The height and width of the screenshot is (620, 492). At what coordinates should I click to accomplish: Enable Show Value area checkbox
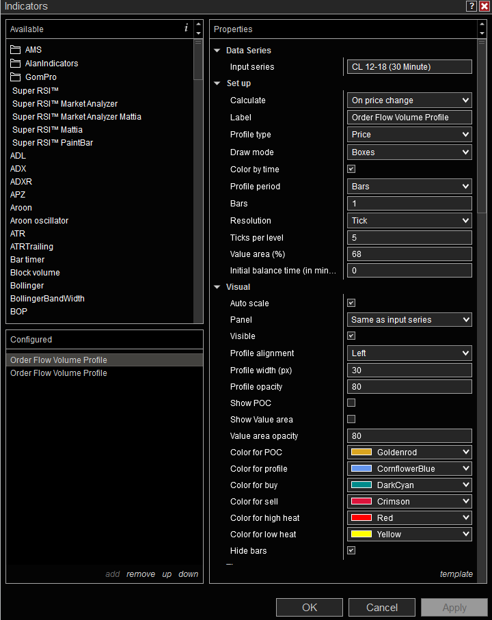pos(351,419)
